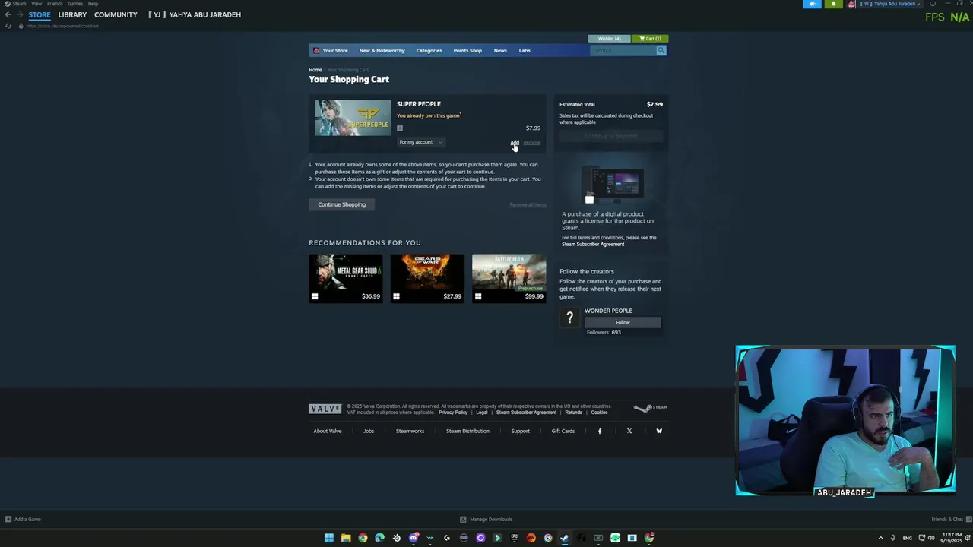Open the SUPER PEOPLE game thumbnail
Screen dimensions: 973x547
[x=353, y=118]
